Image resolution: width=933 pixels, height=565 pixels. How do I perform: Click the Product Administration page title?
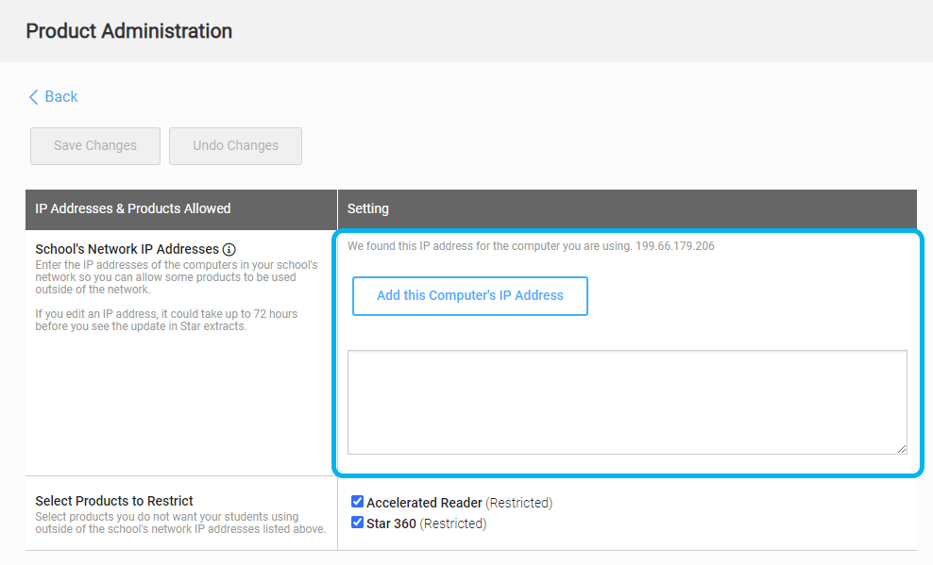pos(129,31)
